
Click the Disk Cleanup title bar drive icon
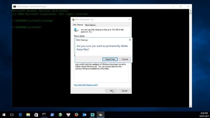73,20
